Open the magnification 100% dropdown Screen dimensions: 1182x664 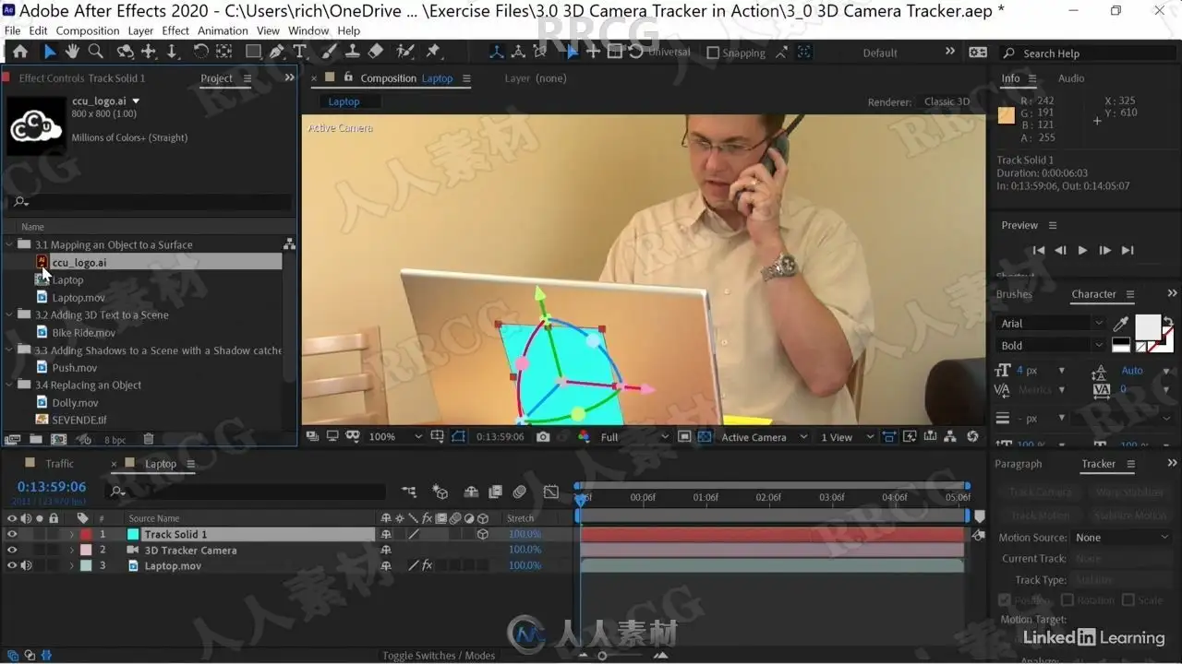pyautogui.click(x=395, y=437)
